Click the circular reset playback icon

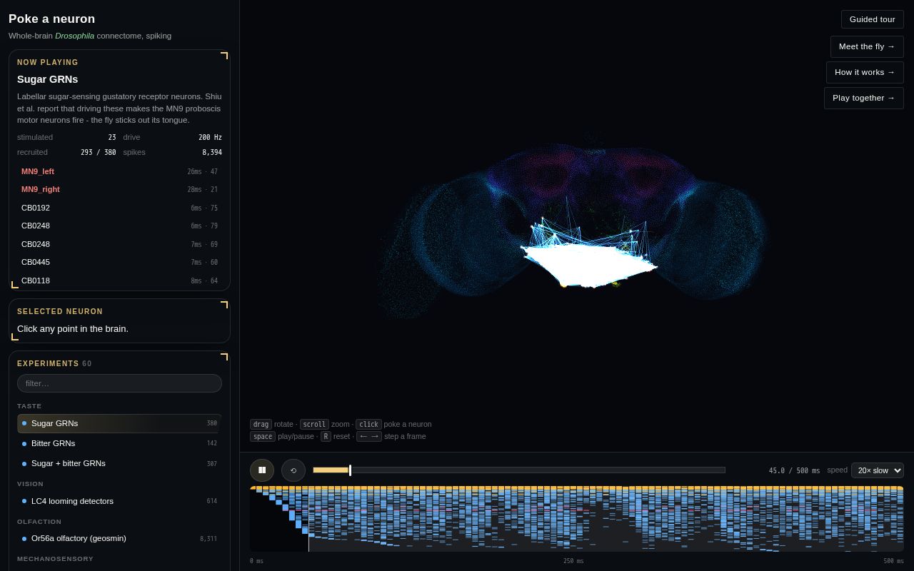(x=293, y=470)
